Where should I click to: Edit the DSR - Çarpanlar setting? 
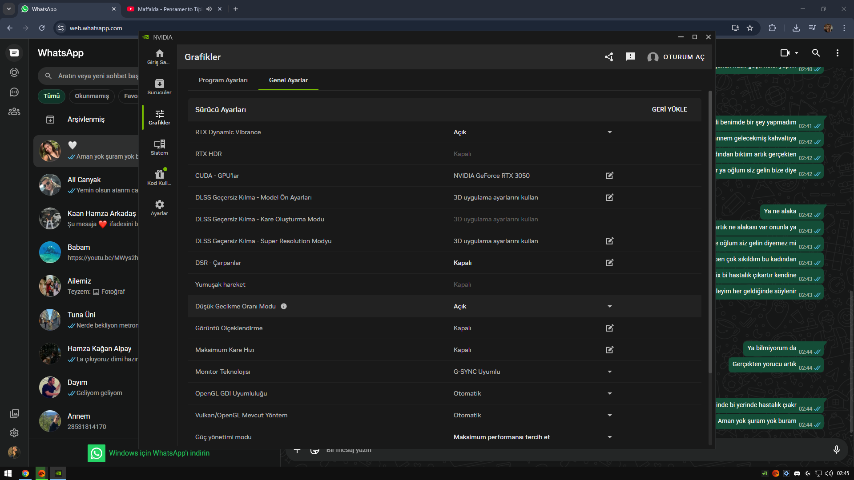pyautogui.click(x=610, y=263)
